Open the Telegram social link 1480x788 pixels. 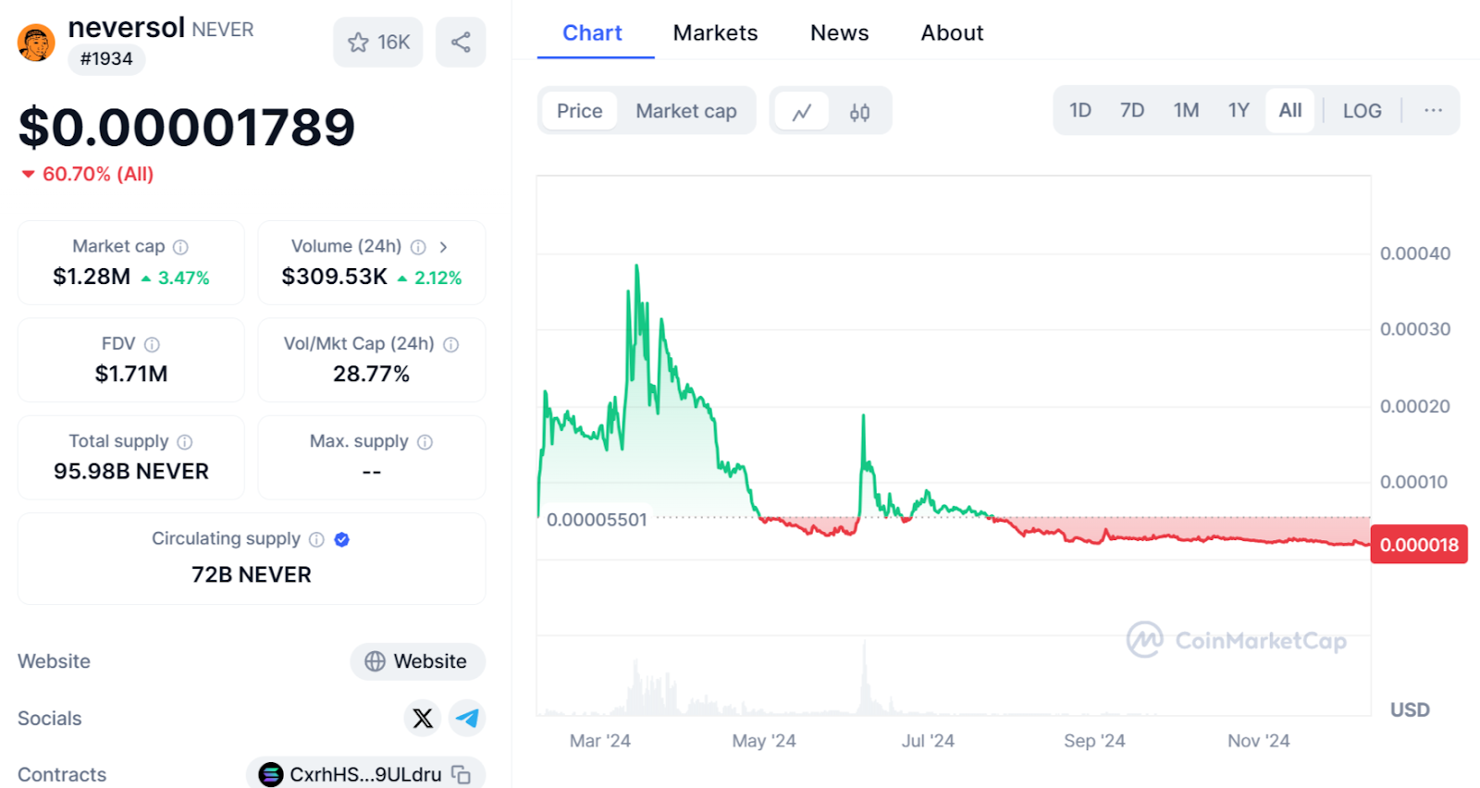pyautogui.click(x=468, y=718)
